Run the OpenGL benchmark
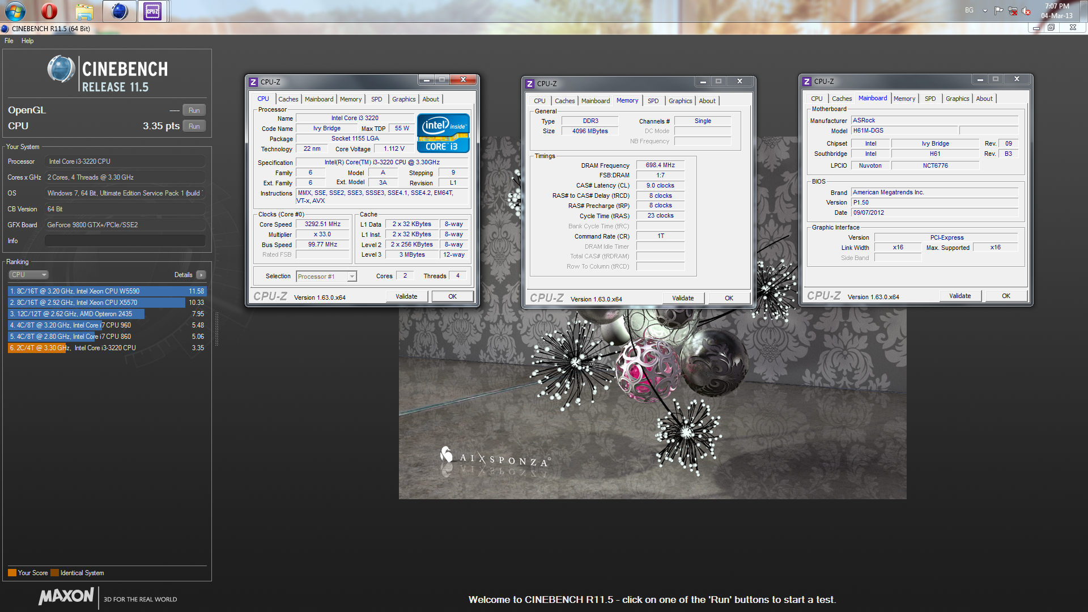The image size is (1088, 612). [x=194, y=110]
